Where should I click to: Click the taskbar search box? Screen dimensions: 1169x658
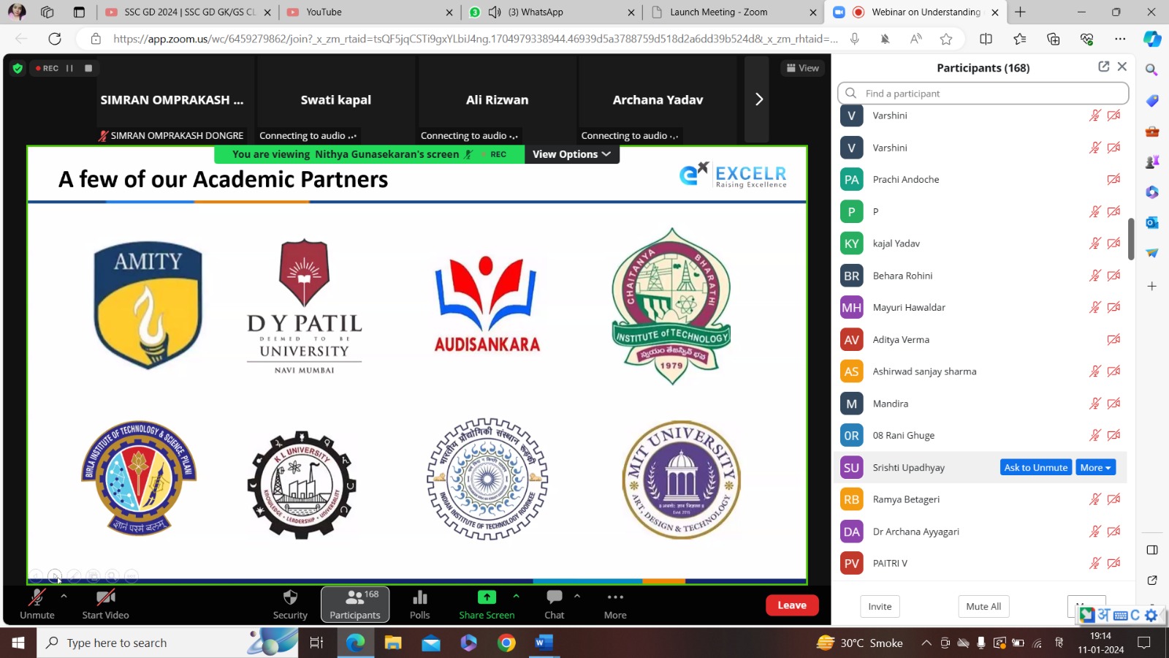point(168,643)
